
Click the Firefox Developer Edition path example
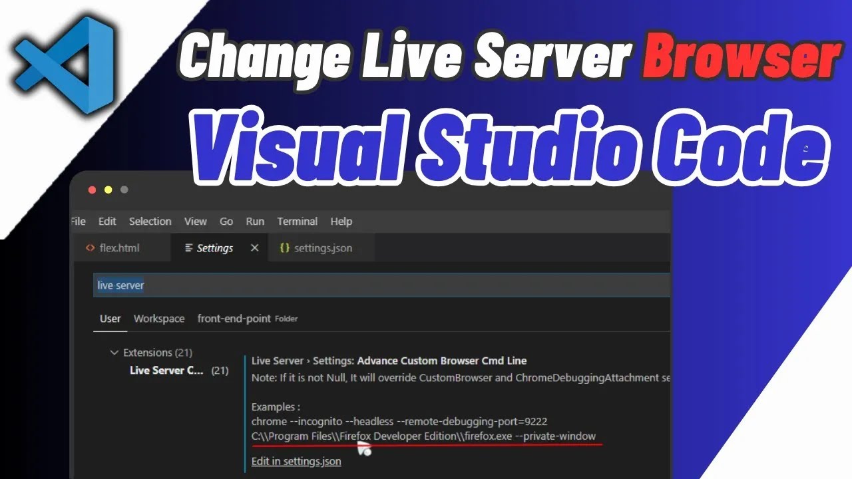pyautogui.click(x=423, y=436)
